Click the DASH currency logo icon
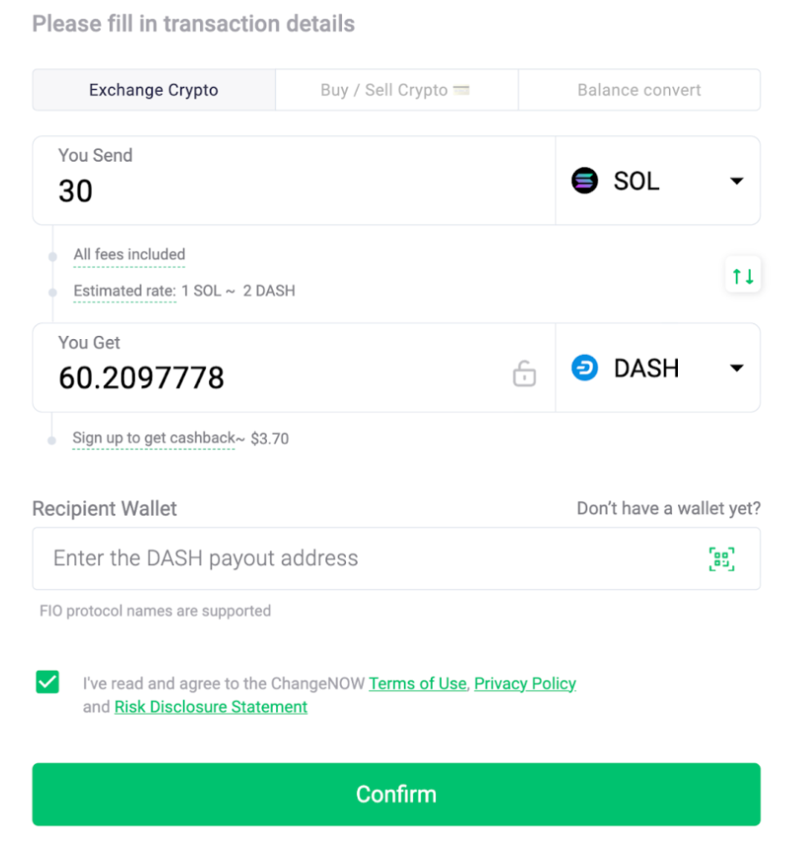 (585, 367)
